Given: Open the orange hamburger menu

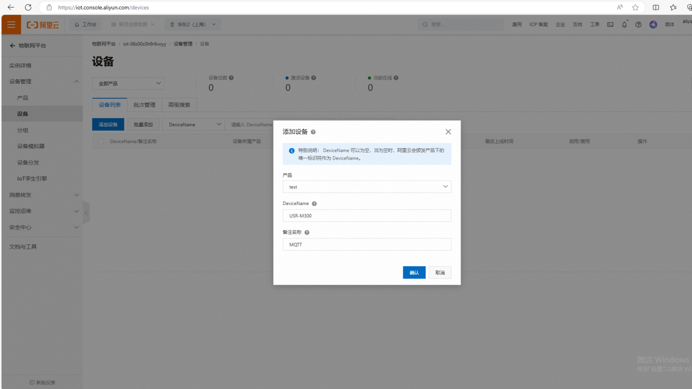Looking at the screenshot, I should [x=11, y=24].
